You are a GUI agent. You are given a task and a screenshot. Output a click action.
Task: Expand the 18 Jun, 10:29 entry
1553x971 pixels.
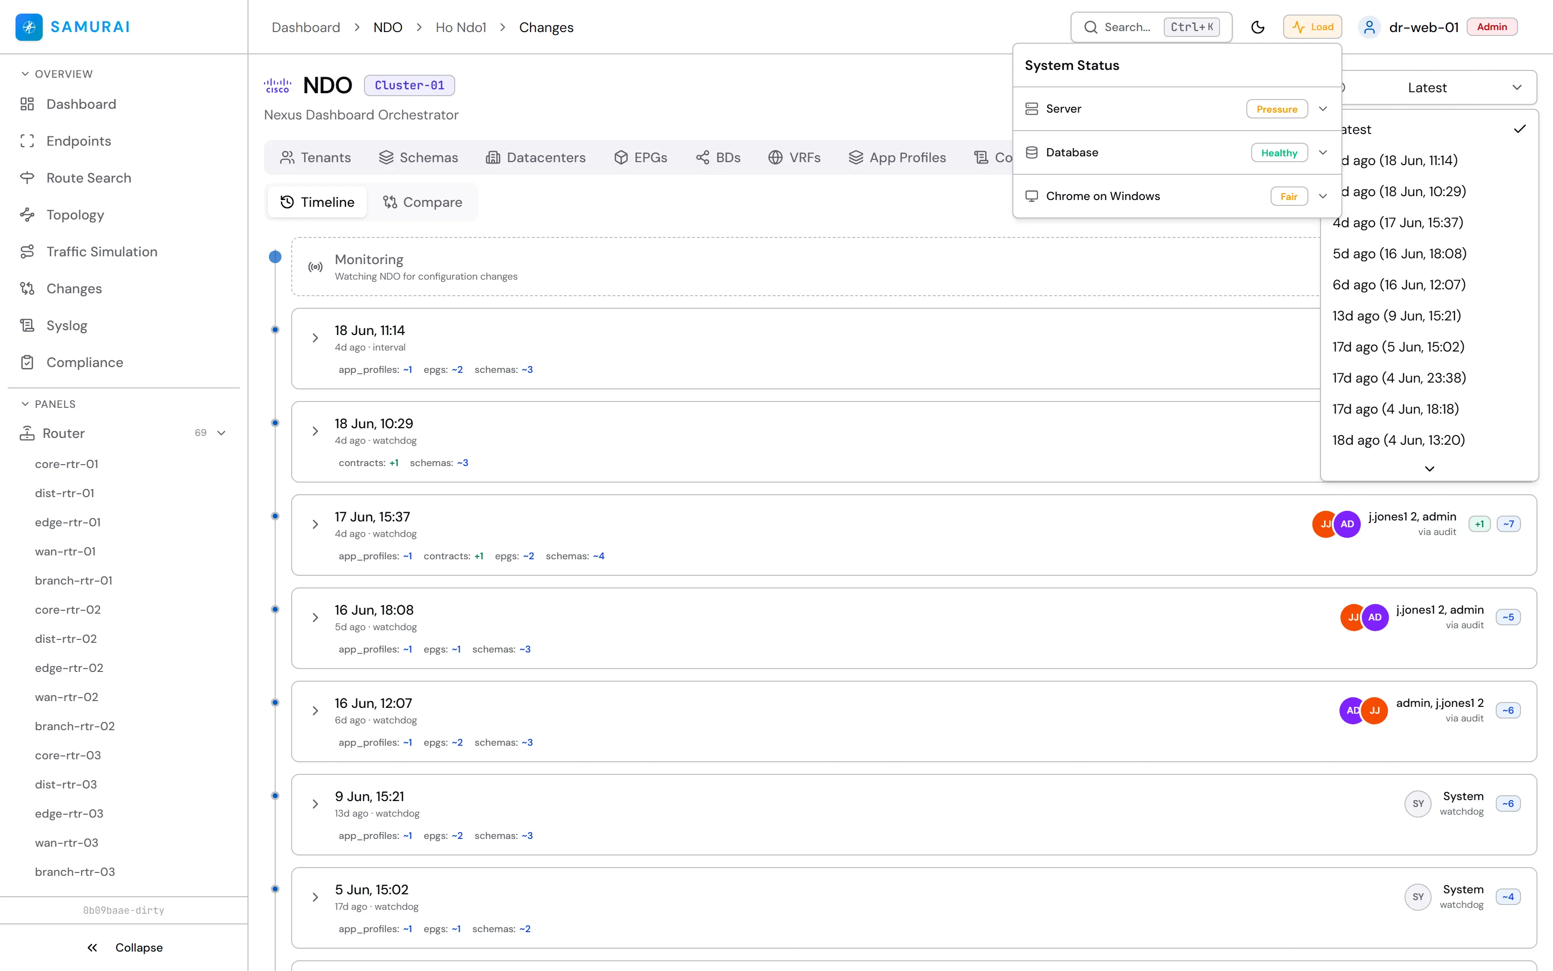point(315,431)
